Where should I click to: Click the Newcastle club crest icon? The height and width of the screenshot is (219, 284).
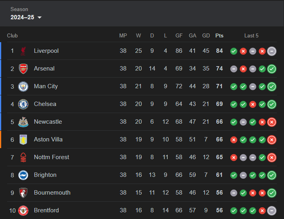click(23, 122)
